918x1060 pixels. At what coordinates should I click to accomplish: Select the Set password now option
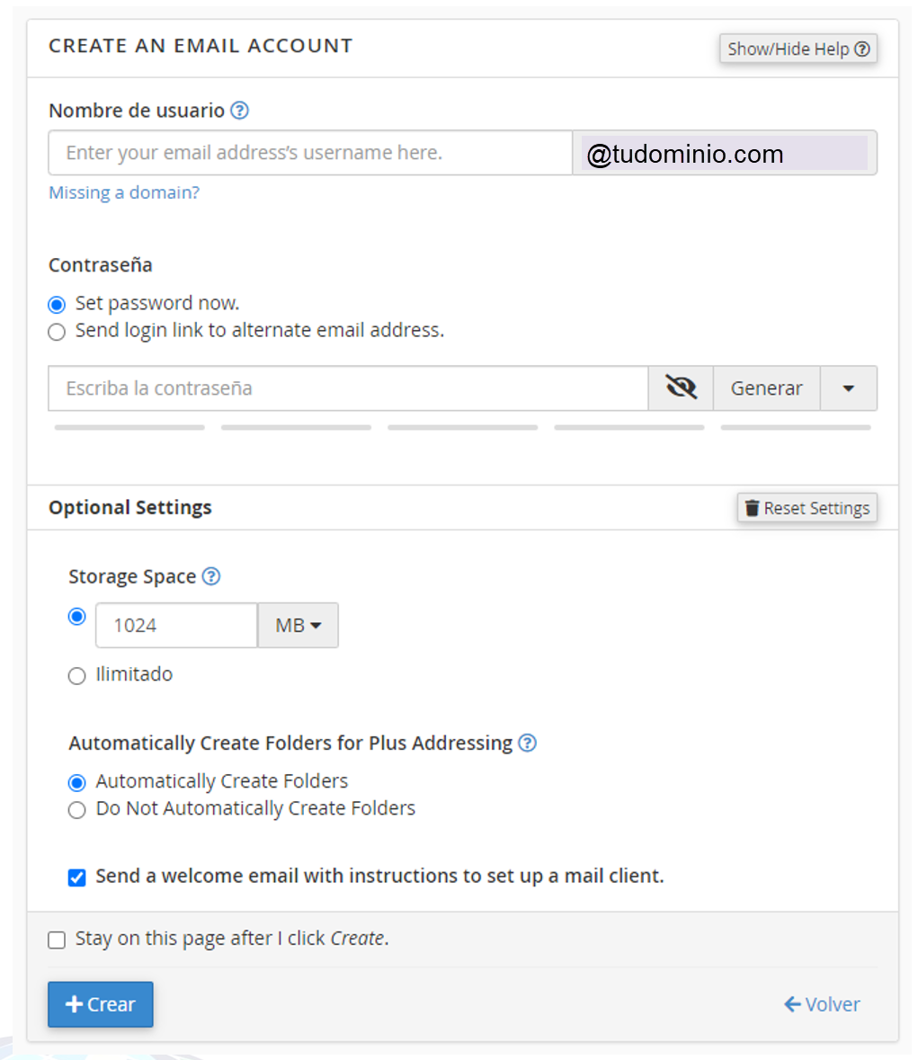pos(57,305)
